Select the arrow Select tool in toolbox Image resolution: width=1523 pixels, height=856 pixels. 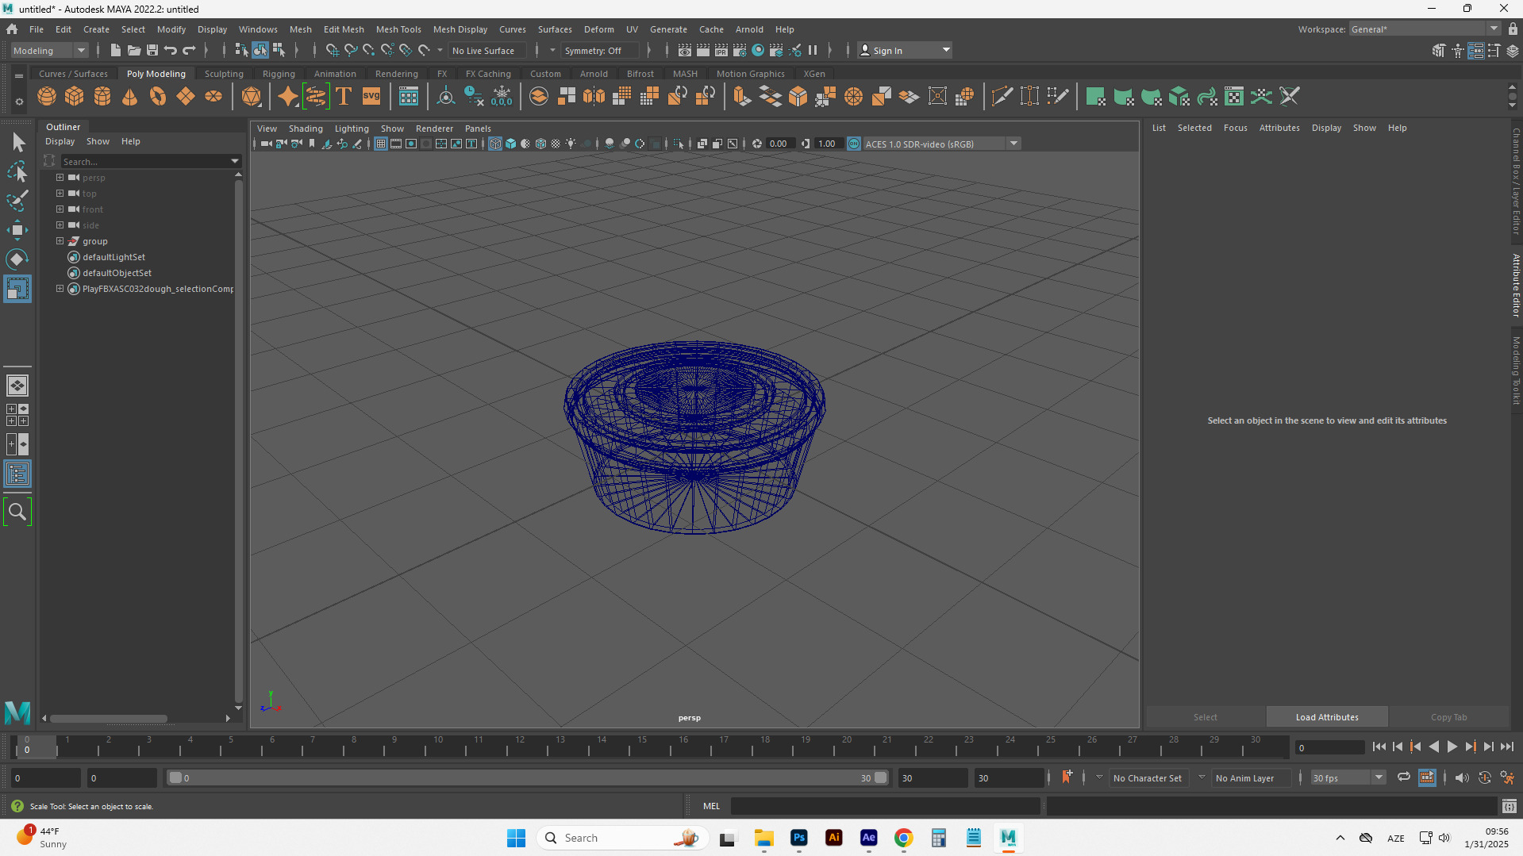[17, 143]
